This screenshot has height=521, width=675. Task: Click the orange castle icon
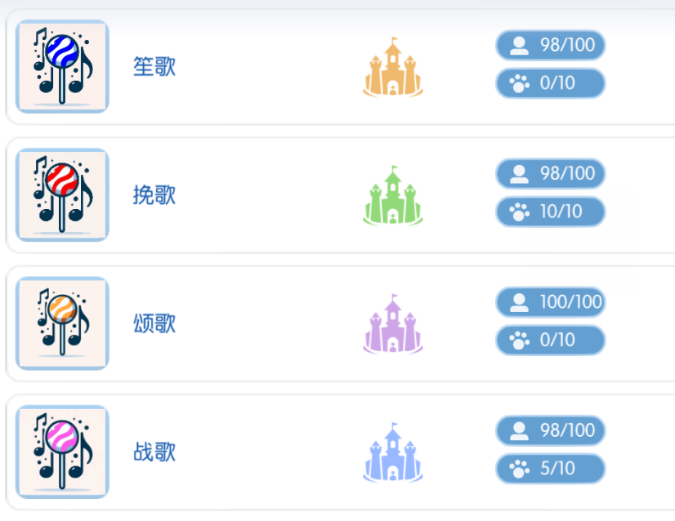point(393,67)
